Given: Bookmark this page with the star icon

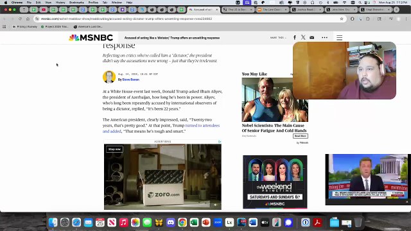Looking at the screenshot, I should (x=342, y=19).
